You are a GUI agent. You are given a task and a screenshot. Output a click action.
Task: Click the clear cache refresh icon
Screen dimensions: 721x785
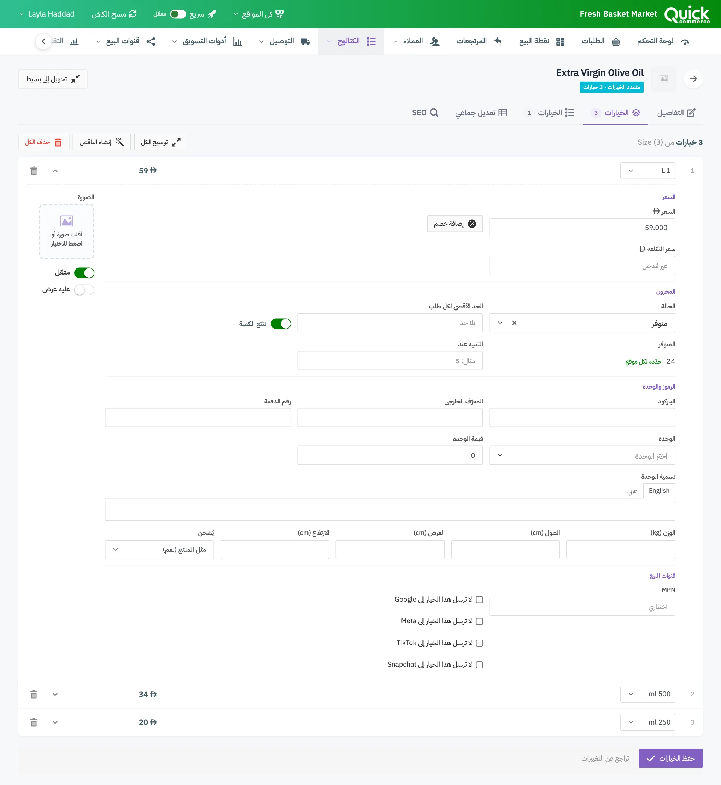click(x=133, y=14)
